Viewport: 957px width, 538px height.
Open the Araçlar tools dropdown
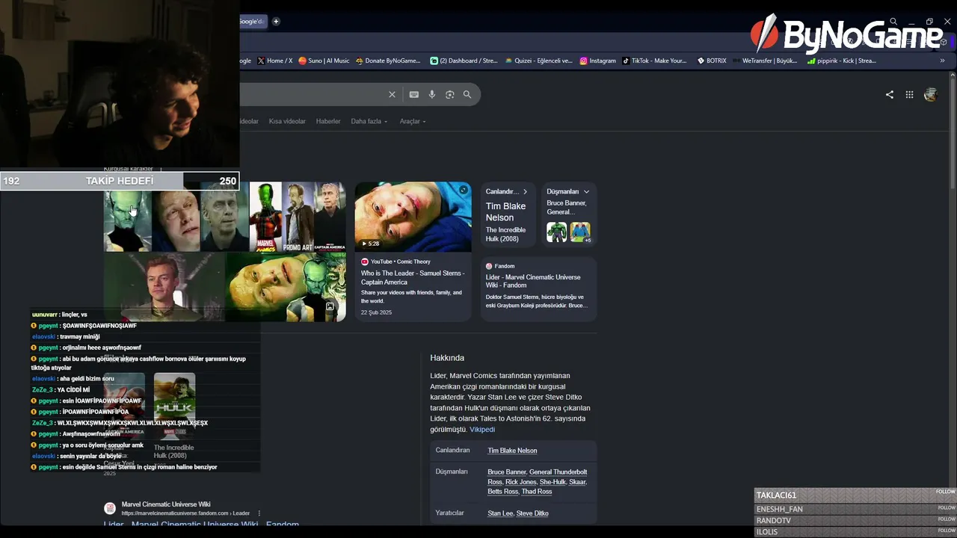pyautogui.click(x=413, y=121)
